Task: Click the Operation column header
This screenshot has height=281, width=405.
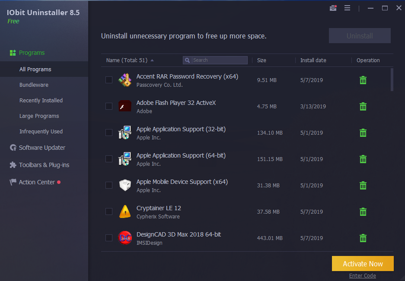Action: 368,60
